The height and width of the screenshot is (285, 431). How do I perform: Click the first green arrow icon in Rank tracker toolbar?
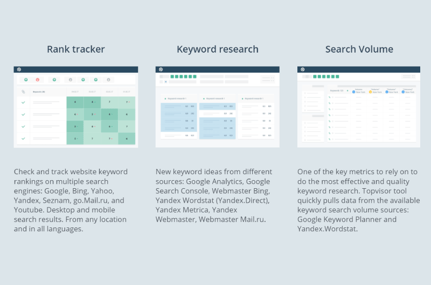pos(26,80)
